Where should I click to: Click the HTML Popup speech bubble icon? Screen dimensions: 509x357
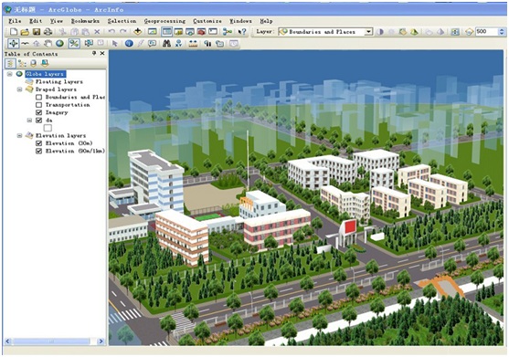pos(152,44)
